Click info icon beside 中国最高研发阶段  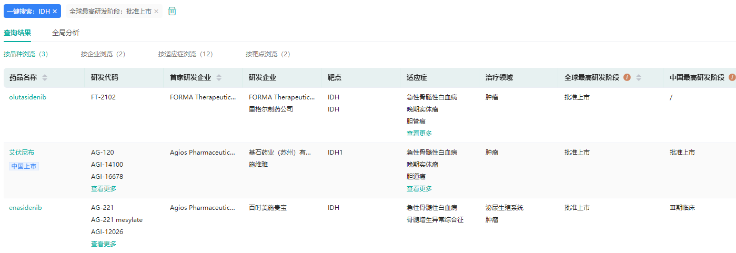pyautogui.click(x=732, y=77)
